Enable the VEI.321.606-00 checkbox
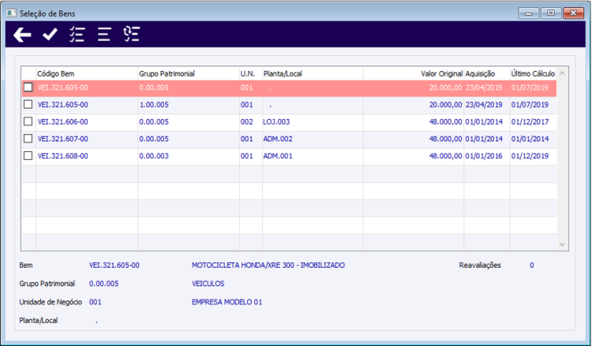Screen dimensions: 592x346 [28, 121]
